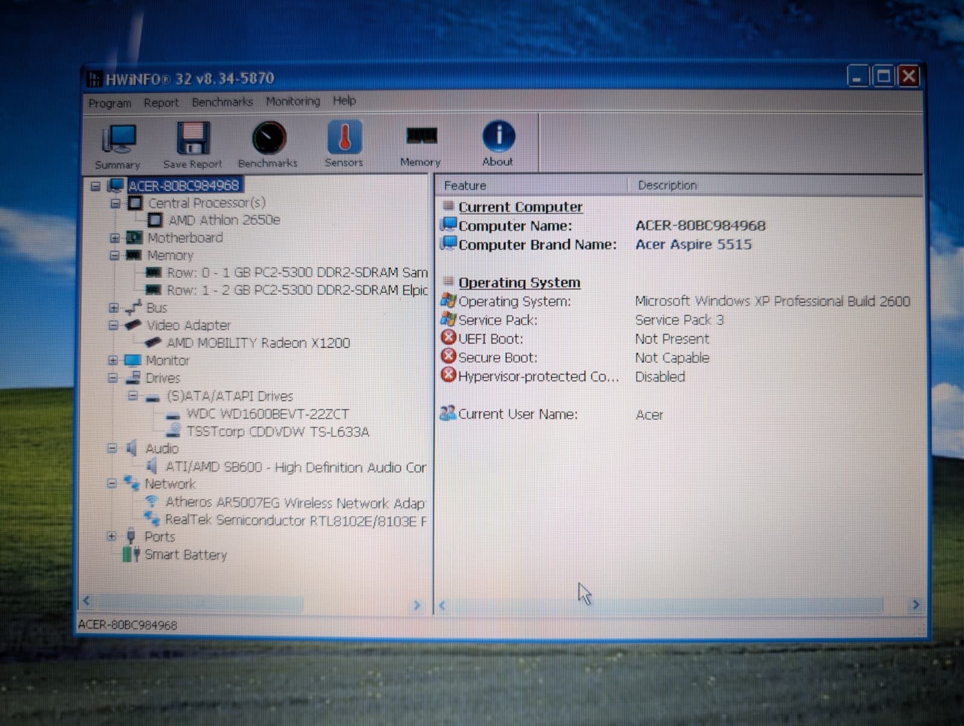
Task: Click the Monitor tree node icon
Action: point(132,361)
